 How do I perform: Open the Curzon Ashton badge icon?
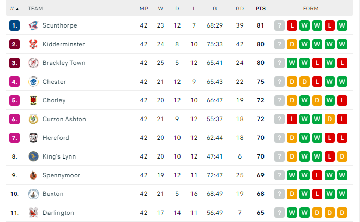coord(33,119)
